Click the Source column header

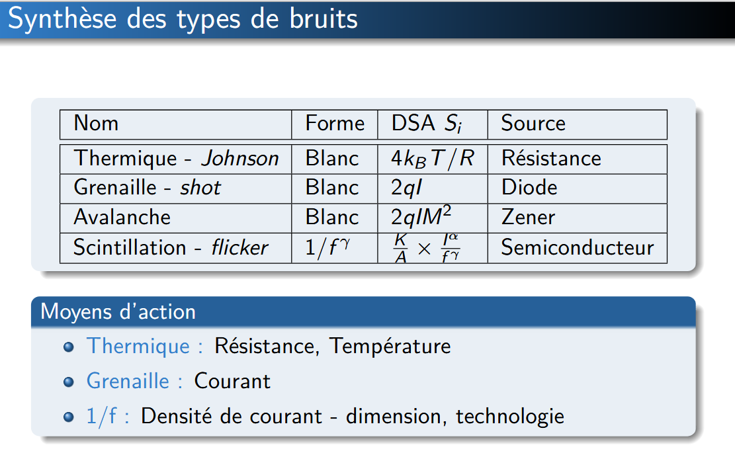click(533, 124)
